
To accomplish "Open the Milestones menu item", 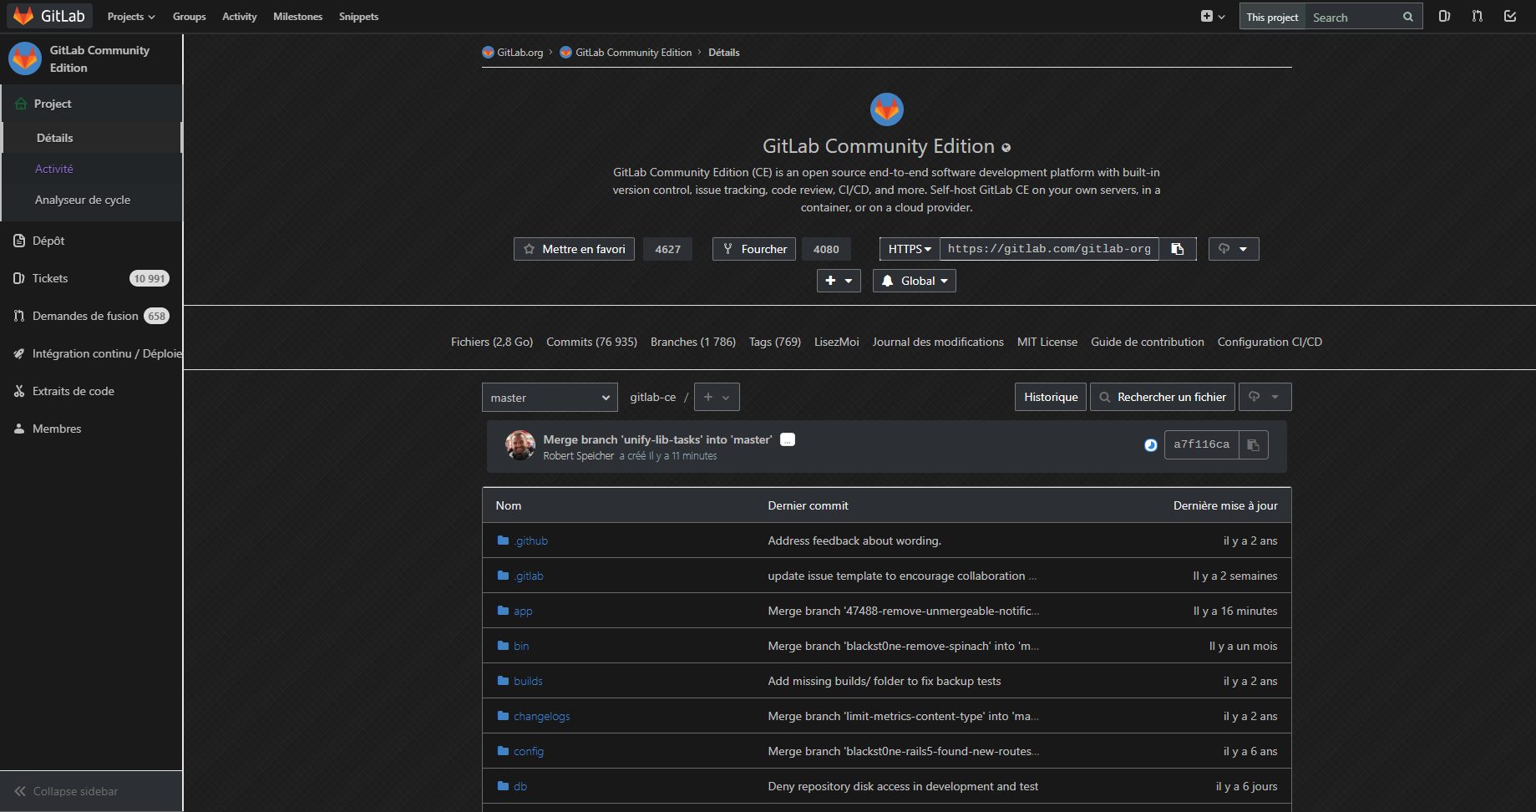I will click(x=297, y=16).
